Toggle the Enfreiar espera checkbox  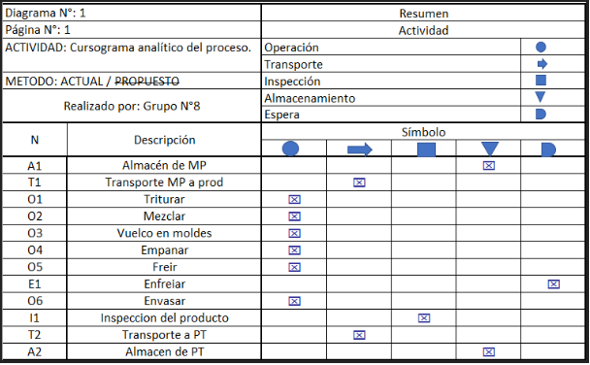[x=553, y=284]
